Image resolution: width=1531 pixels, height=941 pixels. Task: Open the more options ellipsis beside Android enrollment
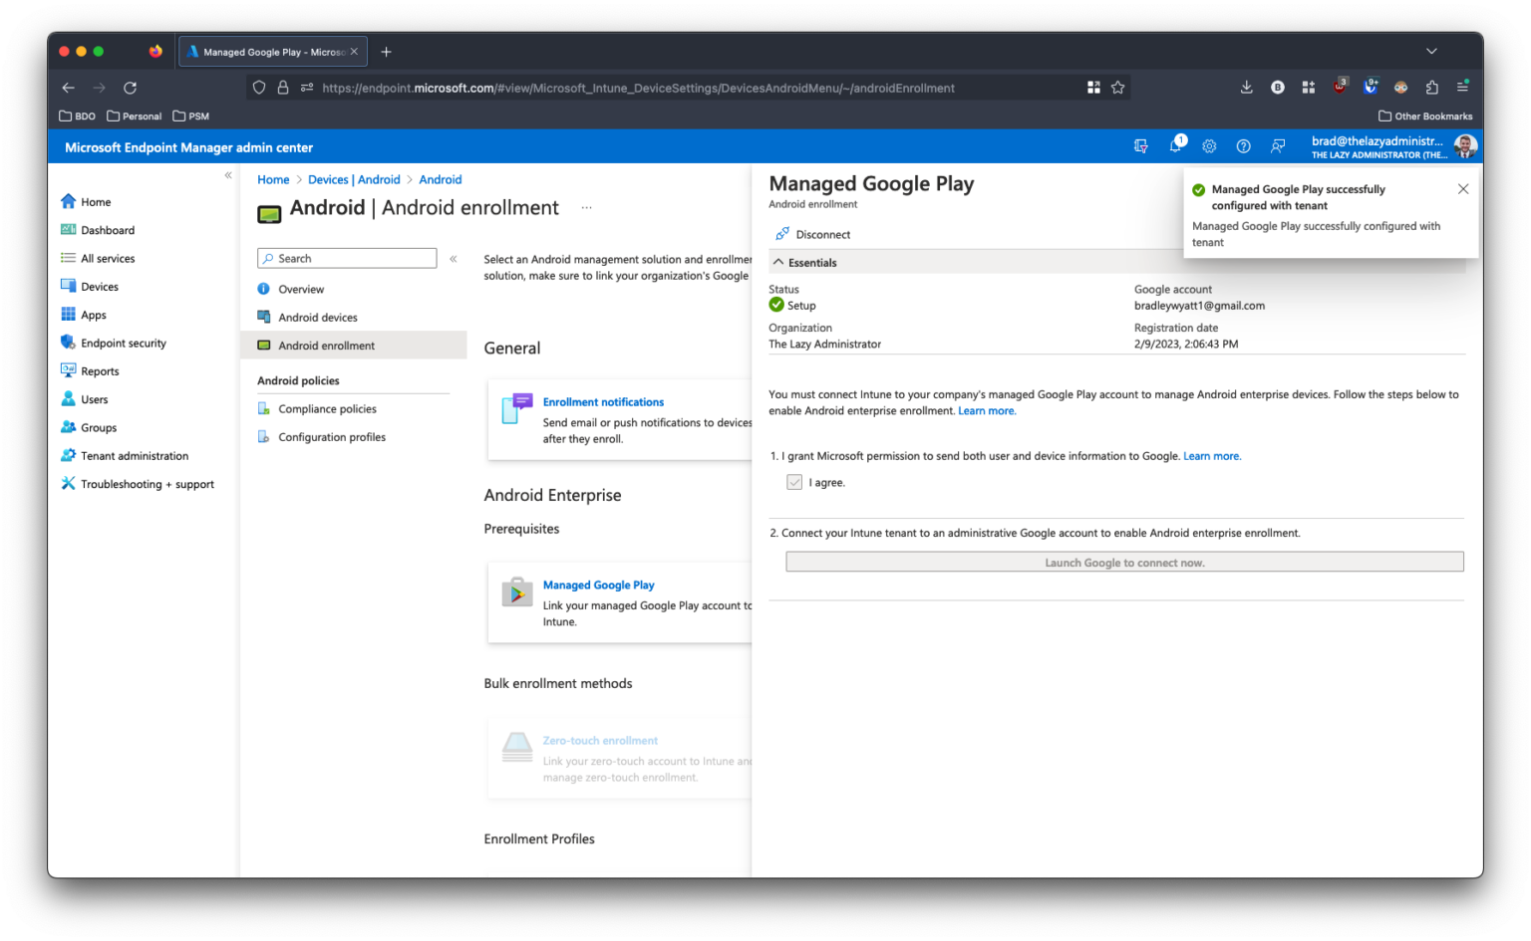[x=586, y=208]
